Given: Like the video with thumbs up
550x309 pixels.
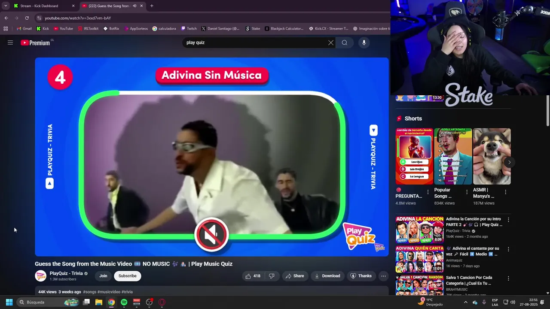Looking at the screenshot, I should tap(253, 276).
